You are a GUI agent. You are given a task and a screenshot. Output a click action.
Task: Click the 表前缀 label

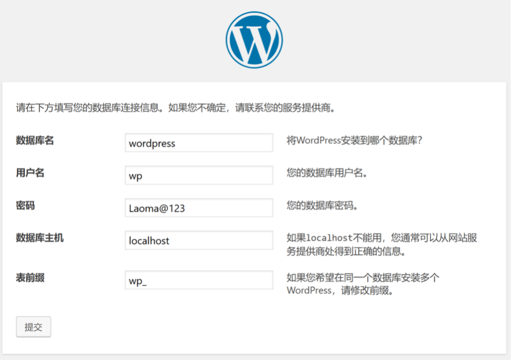[x=30, y=278]
